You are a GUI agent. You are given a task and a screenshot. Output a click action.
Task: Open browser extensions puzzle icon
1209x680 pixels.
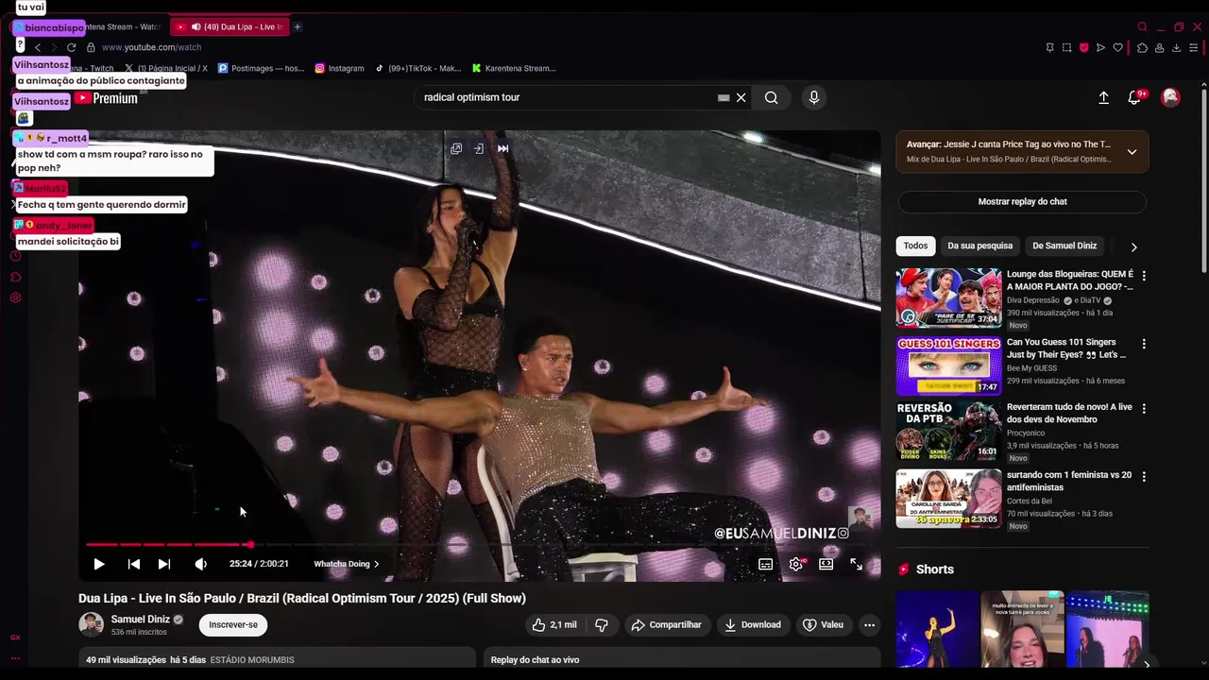click(1142, 47)
